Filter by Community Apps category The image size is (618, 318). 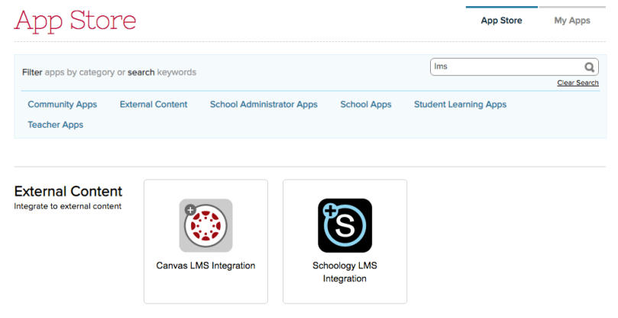63,104
